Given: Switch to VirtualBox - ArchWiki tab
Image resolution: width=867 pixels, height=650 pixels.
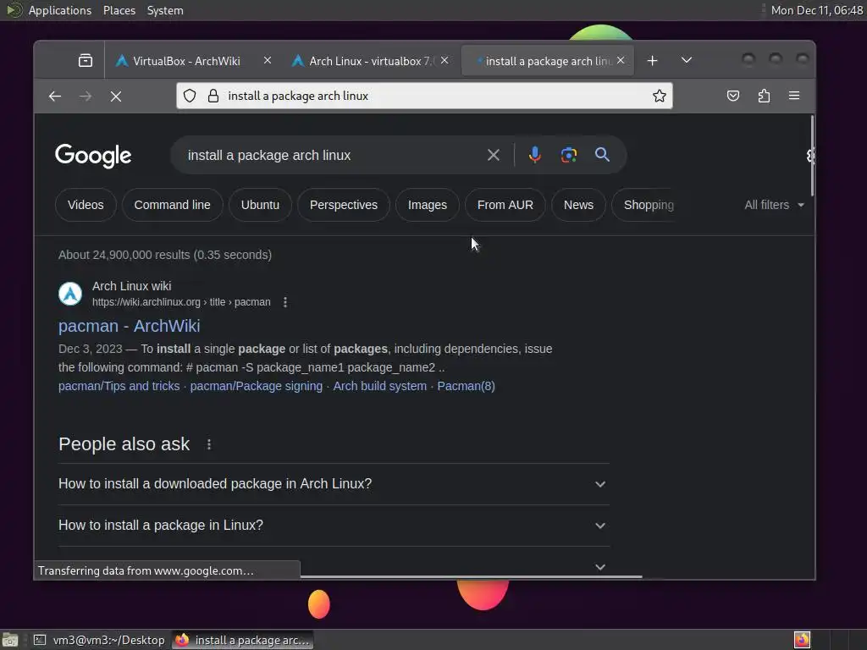Looking at the screenshot, I should click(194, 61).
